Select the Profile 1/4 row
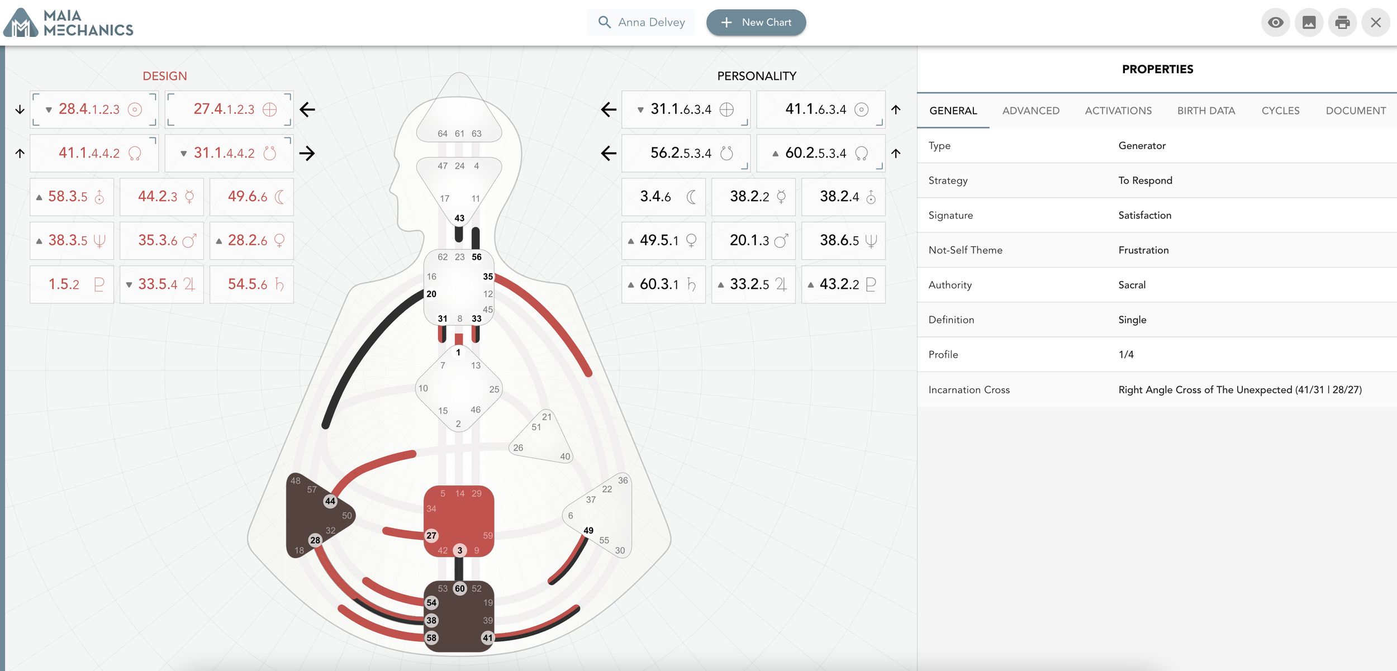Image resolution: width=1397 pixels, height=671 pixels. [x=1157, y=355]
